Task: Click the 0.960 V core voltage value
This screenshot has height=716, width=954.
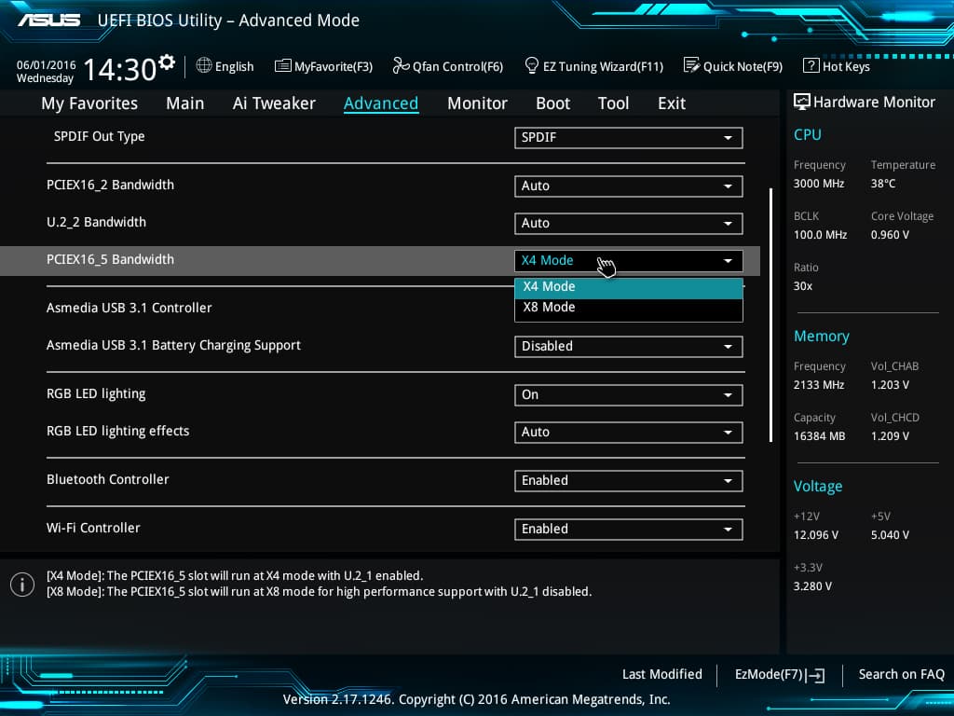Action: point(890,234)
